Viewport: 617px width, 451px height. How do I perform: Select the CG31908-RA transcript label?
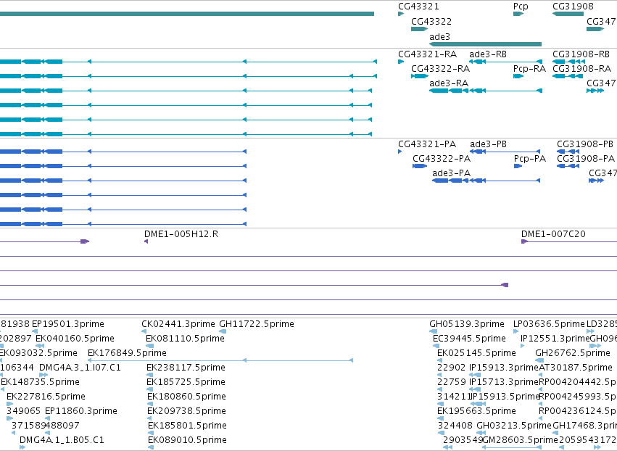point(581,69)
